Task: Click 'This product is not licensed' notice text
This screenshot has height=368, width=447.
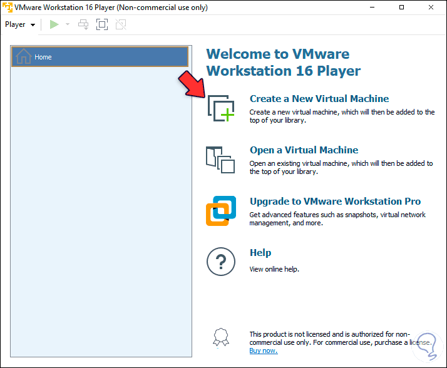Action: (x=341, y=338)
